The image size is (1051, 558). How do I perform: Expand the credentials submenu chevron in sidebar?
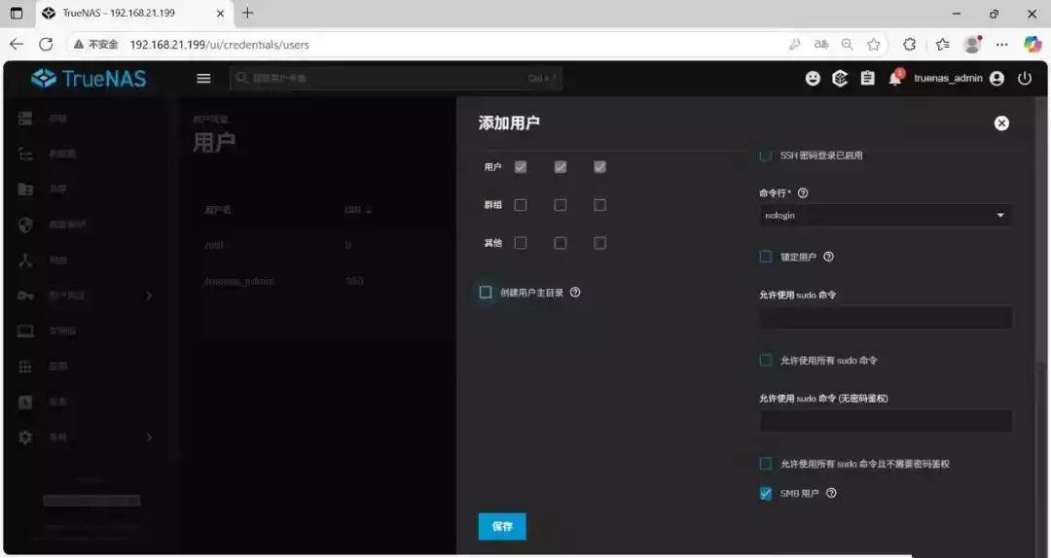(149, 296)
